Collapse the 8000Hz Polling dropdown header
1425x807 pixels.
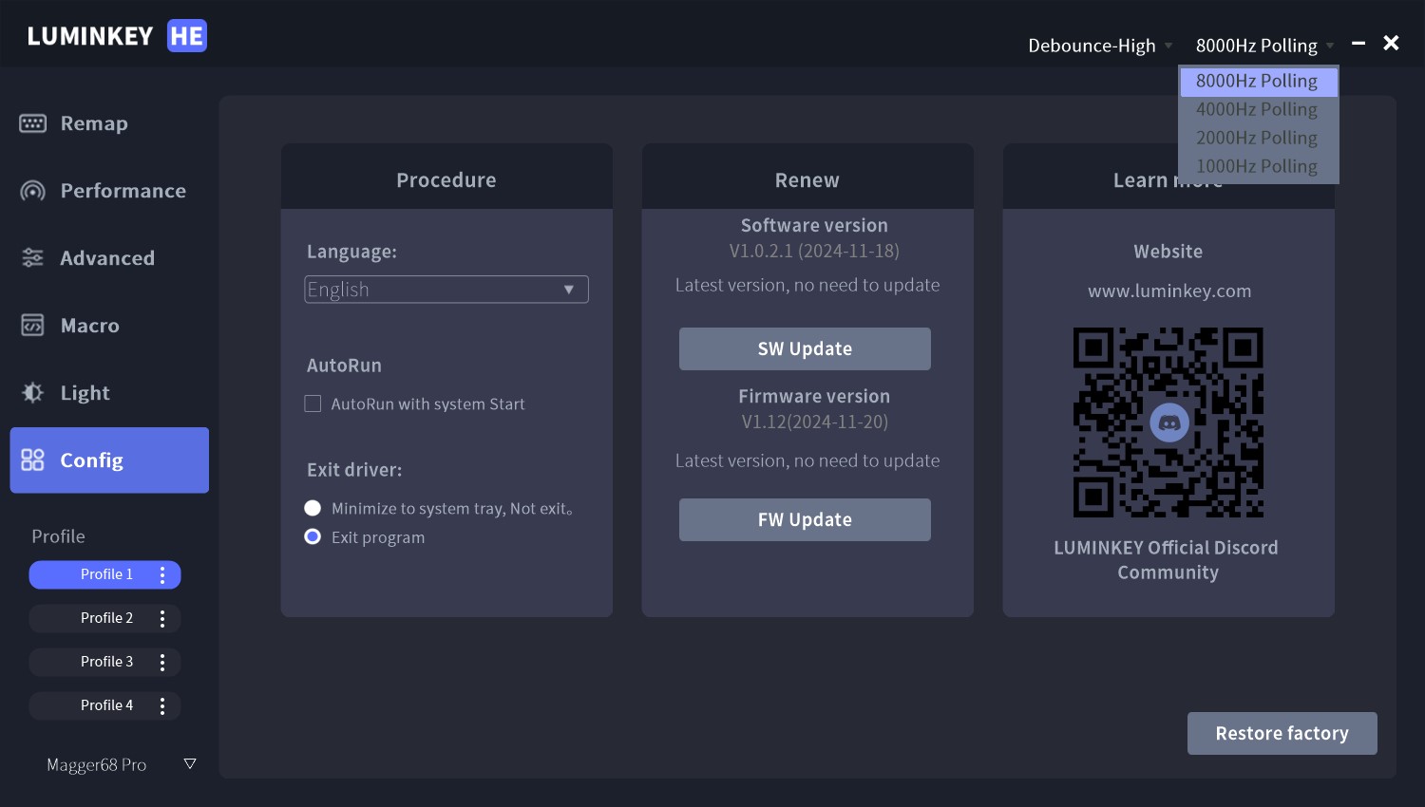(1264, 46)
